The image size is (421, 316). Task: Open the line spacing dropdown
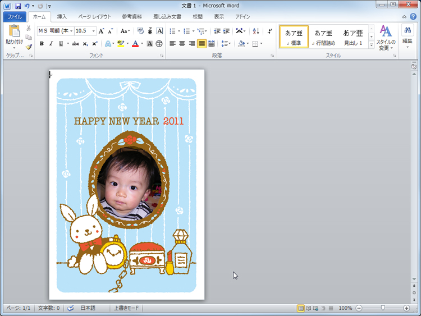pos(226,43)
